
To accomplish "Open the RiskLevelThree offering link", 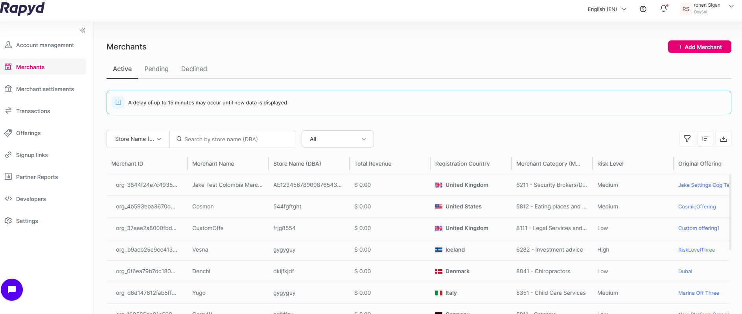I will 697,250.
